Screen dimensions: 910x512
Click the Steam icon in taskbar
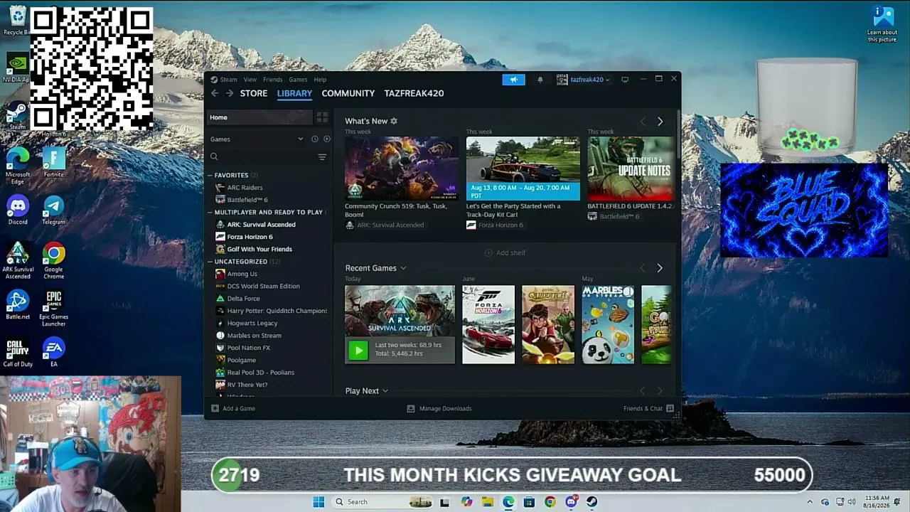point(591,502)
